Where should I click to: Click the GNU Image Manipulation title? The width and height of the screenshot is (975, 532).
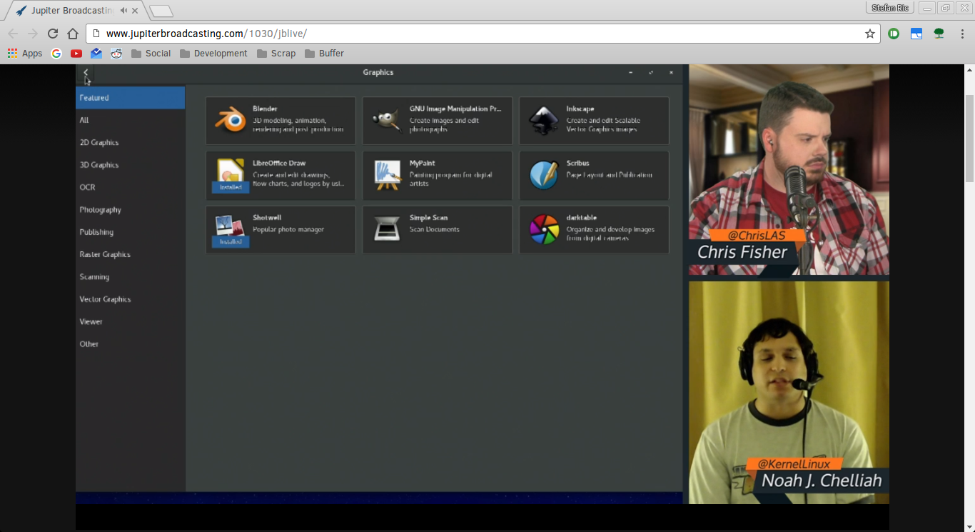pyautogui.click(x=455, y=109)
